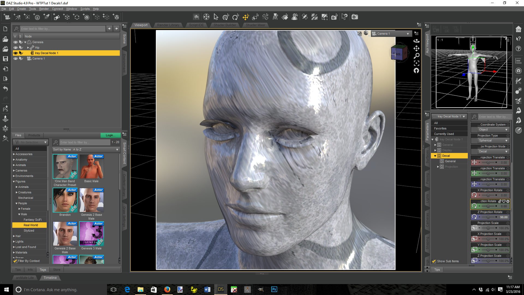Select the Scale tool in the toolbar
Viewport: 524px width, 295px height.
[255, 17]
